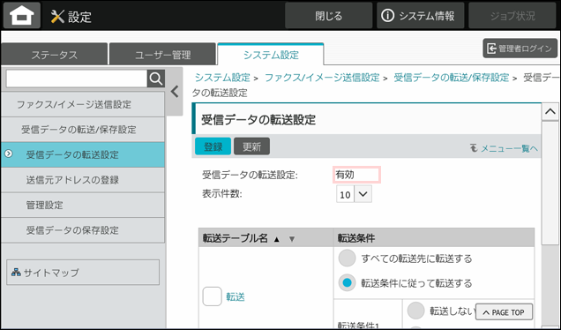Collapse the left sidebar with arrow

coord(175,92)
